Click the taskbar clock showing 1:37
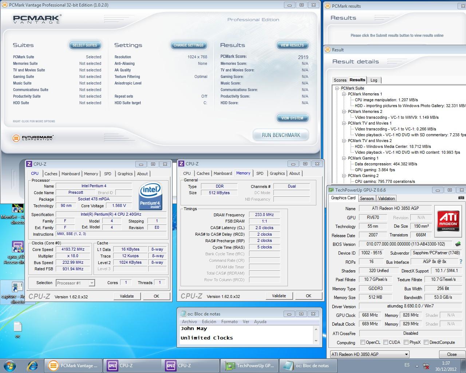The width and height of the screenshot is (466, 373). click(446, 366)
